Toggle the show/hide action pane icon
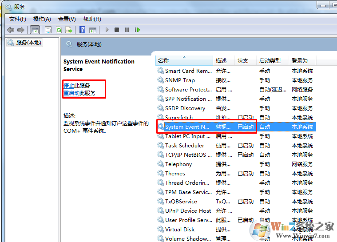The height and width of the screenshot is (242, 337). pyautogui.click(x=93, y=30)
